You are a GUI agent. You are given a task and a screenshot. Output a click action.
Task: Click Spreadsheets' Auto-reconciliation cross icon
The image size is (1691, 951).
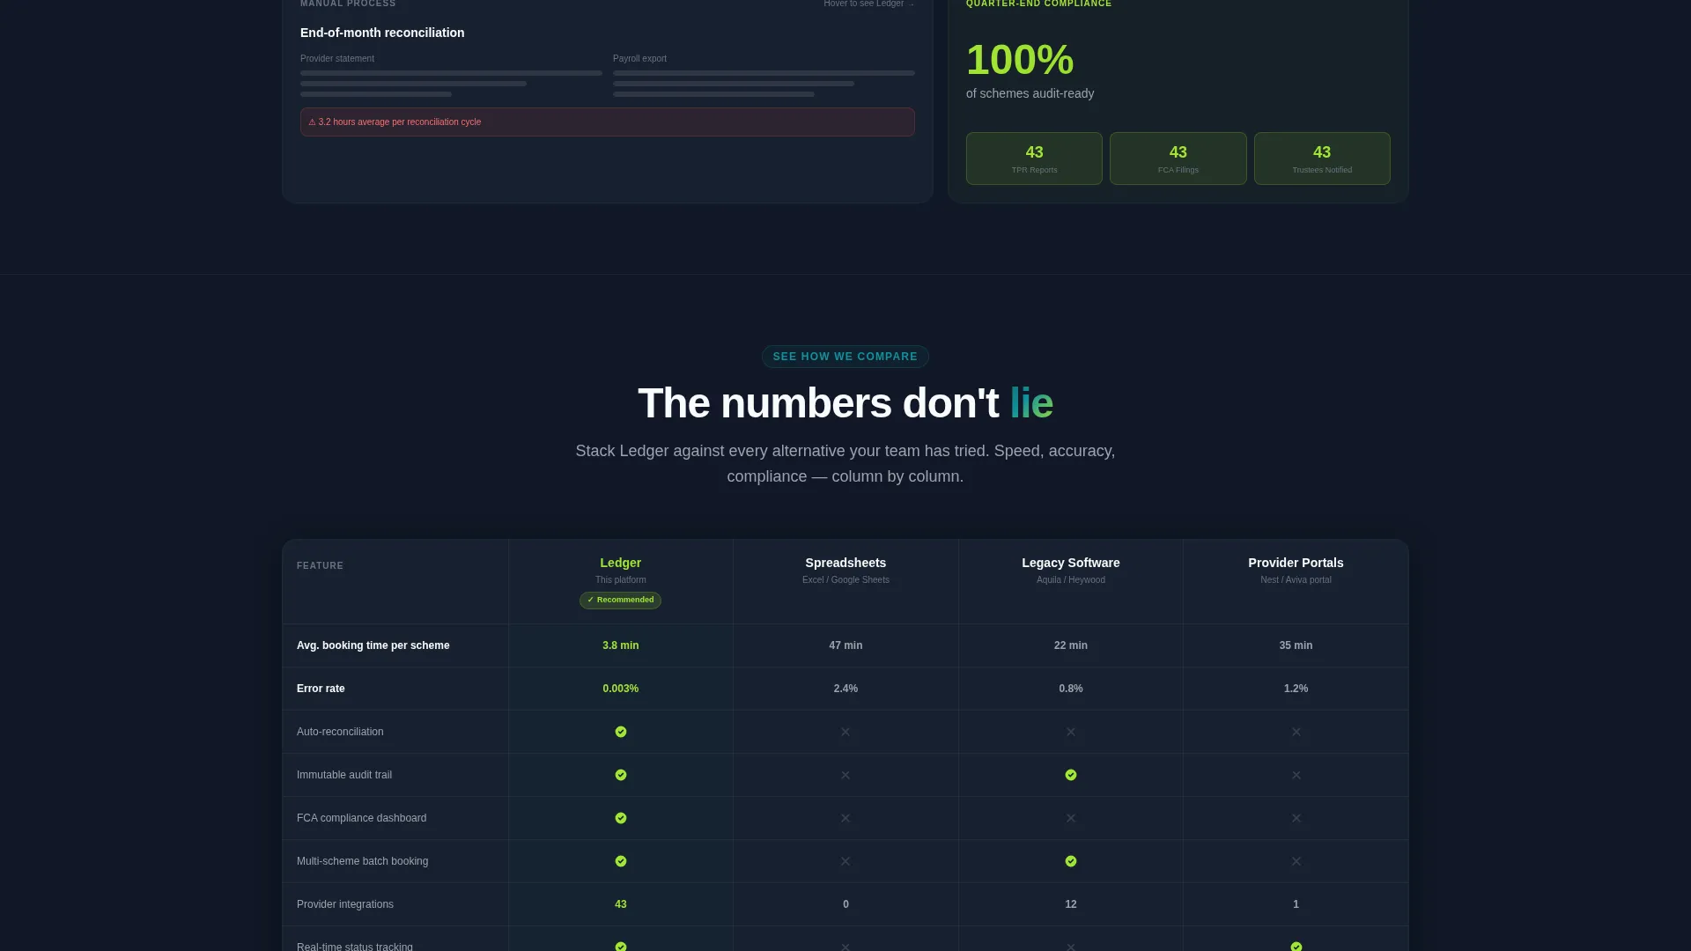[x=845, y=732]
